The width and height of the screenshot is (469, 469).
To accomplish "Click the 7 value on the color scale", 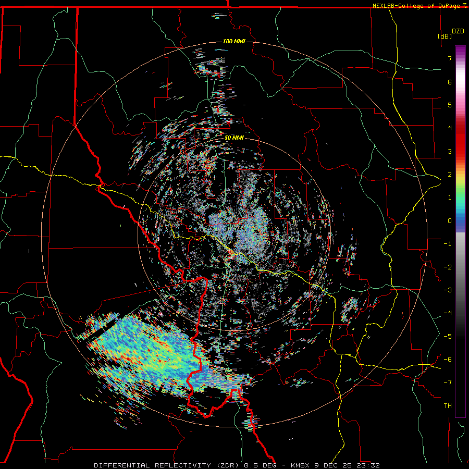I will (450, 58).
